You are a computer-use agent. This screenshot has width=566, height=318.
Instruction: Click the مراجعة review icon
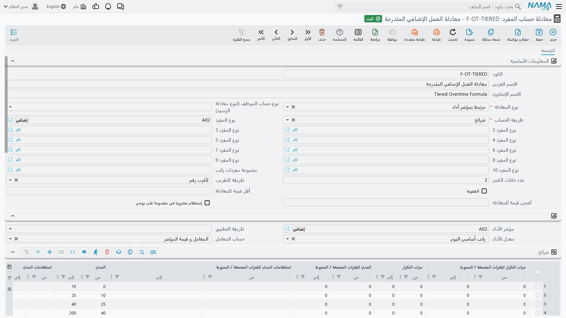pos(375,32)
